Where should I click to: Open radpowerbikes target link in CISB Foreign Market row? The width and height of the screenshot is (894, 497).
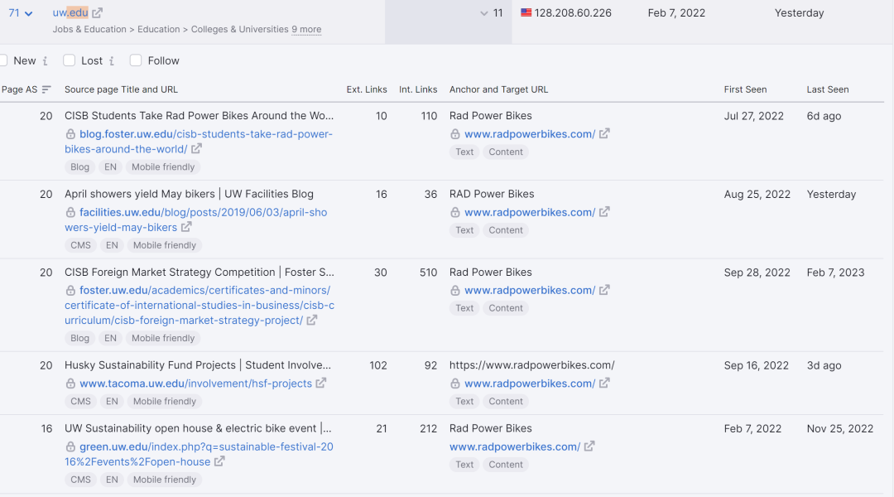point(530,291)
